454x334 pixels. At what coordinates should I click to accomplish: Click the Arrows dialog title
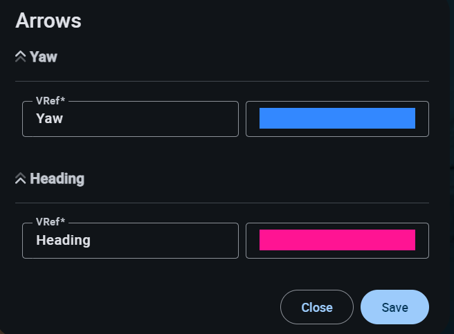[48, 21]
